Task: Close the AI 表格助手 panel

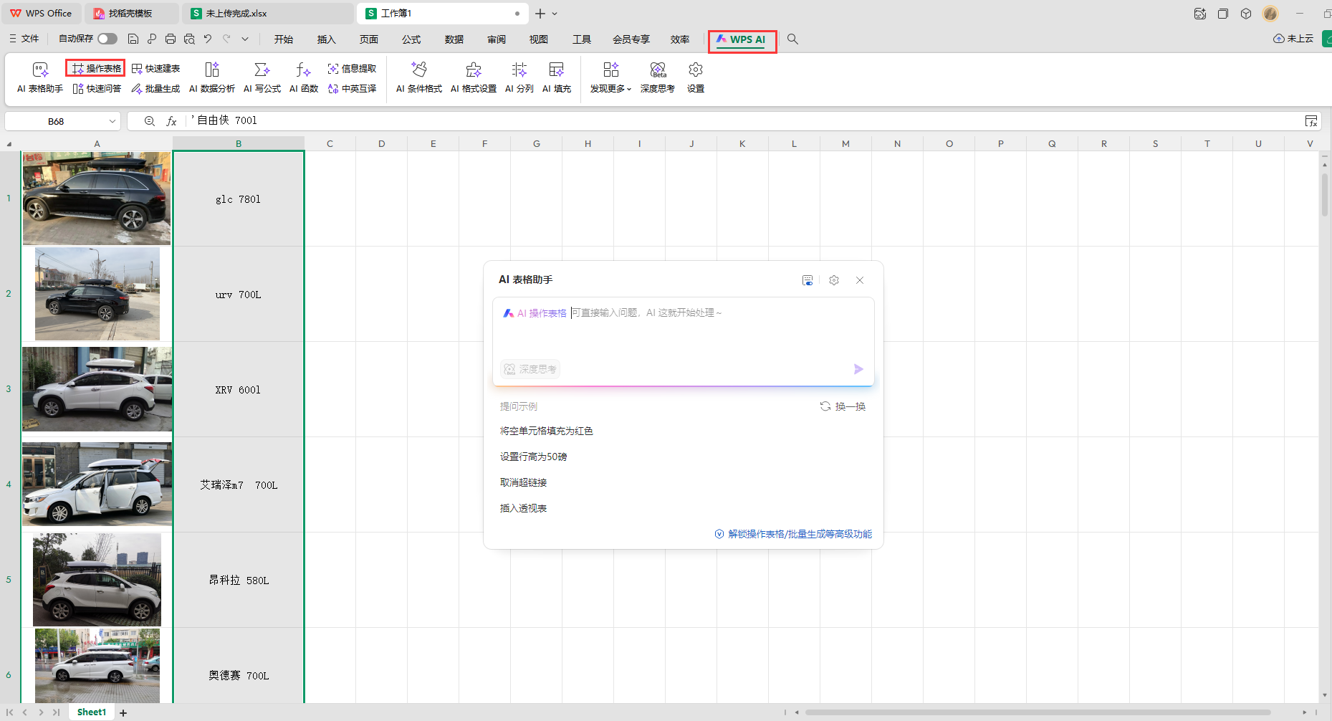Action: [x=860, y=280]
